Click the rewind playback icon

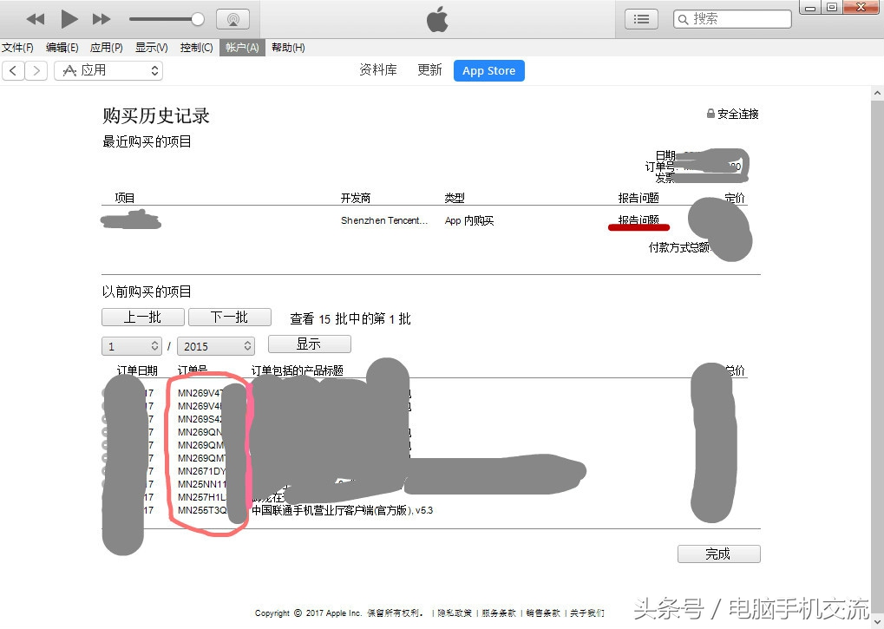point(37,18)
